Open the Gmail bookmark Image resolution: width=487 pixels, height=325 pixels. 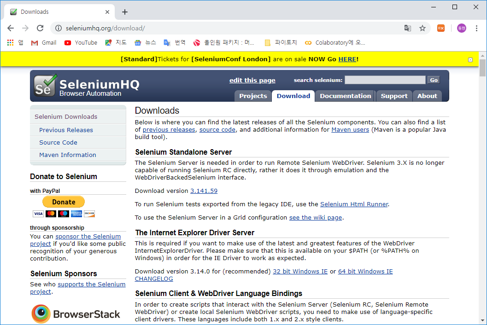point(44,42)
